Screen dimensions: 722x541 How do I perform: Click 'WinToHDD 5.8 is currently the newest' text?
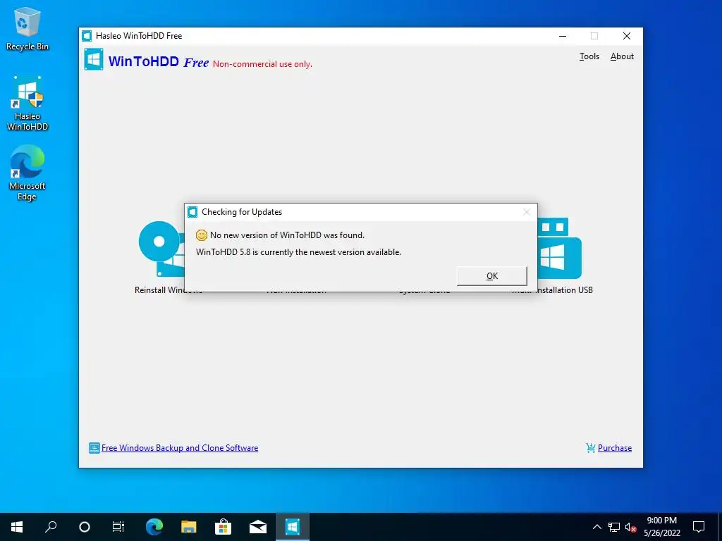coord(298,252)
